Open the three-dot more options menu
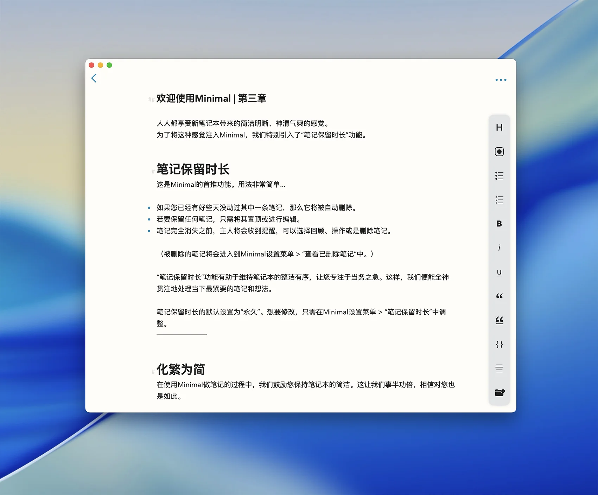Viewport: 598px width, 495px height. (501, 80)
